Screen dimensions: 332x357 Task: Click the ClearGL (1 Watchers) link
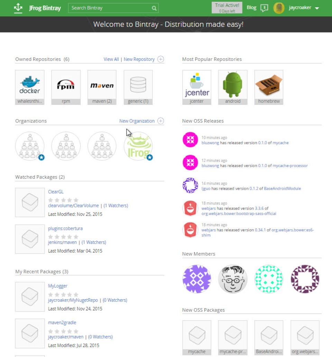[x=116, y=206]
